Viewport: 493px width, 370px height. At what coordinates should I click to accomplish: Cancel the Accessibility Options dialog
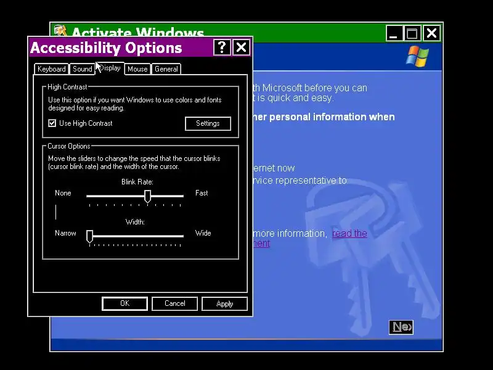tap(174, 303)
